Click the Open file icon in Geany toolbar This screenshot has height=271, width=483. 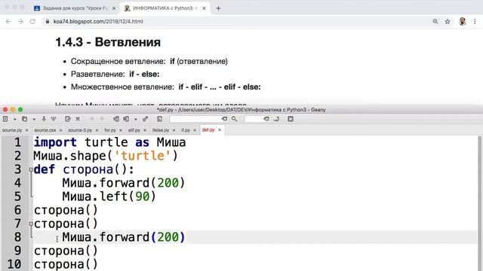24,119
